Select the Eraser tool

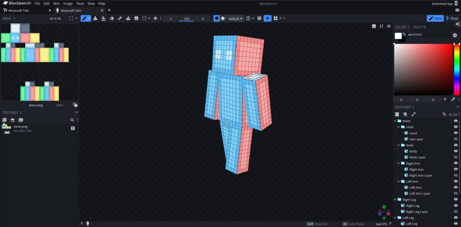tap(111, 18)
